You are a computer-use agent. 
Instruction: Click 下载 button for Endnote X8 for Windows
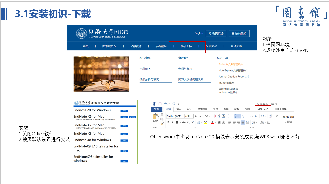[124, 140]
